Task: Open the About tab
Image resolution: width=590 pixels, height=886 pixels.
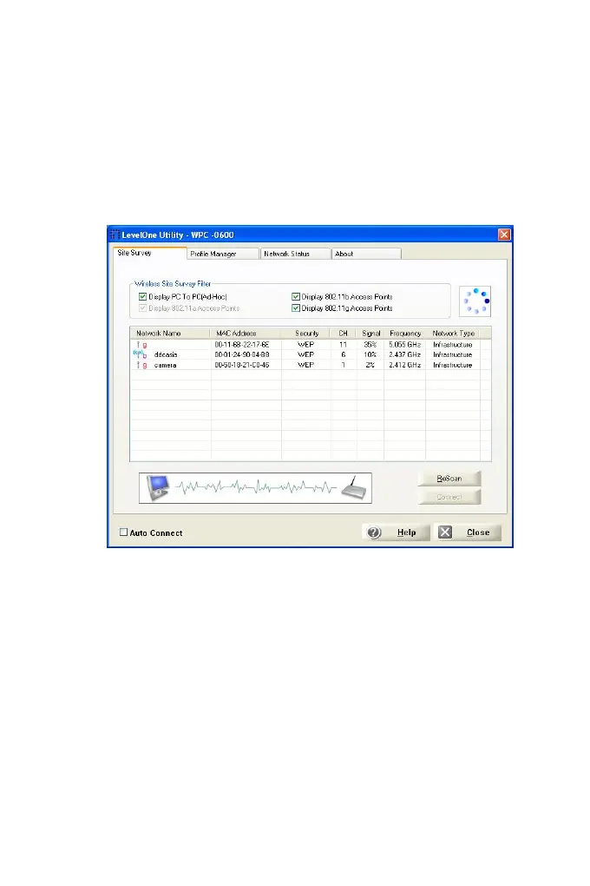Action: [366, 254]
